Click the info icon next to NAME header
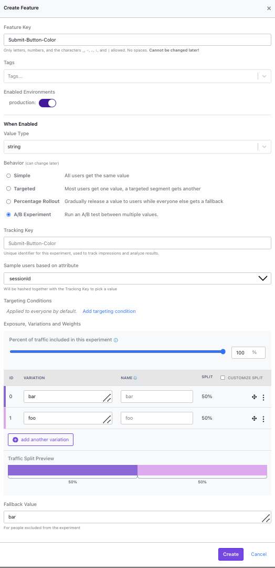The image size is (275, 568). click(x=135, y=378)
